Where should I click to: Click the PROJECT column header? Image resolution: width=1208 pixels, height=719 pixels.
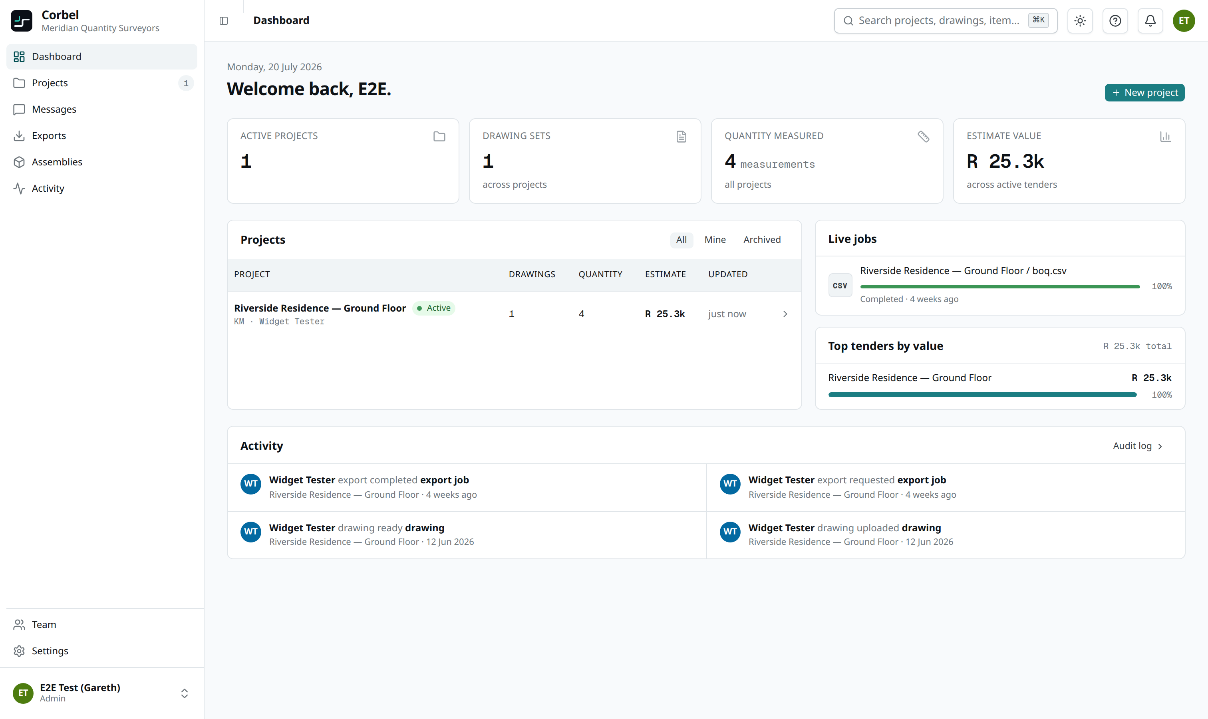252,274
